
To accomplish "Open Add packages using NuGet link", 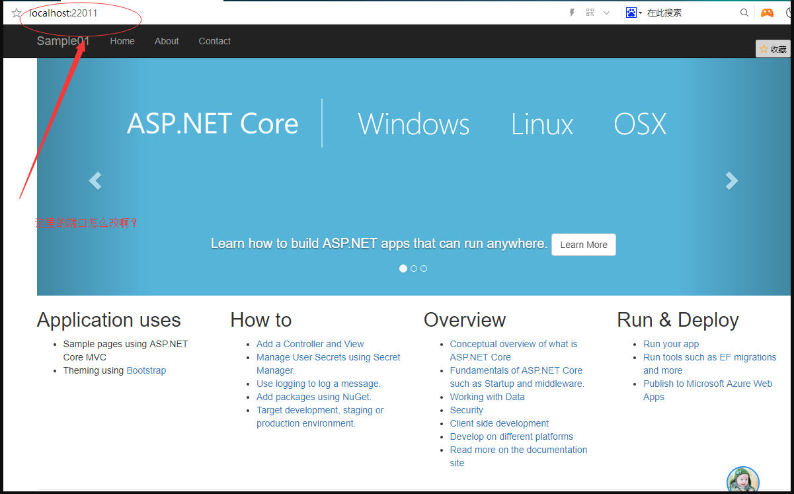I will [x=314, y=397].
